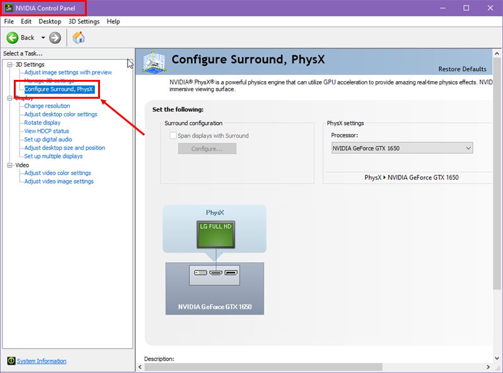
Task: Open the PhysX Processor dropdown
Action: point(402,148)
